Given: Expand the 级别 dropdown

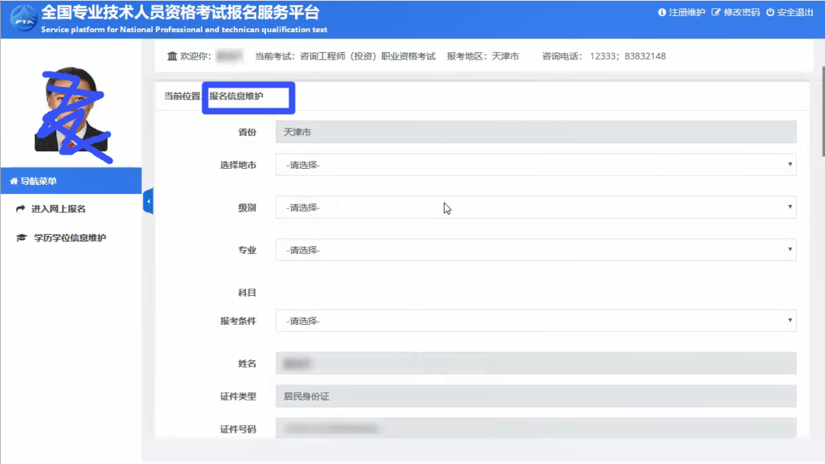Looking at the screenshot, I should tap(535, 207).
